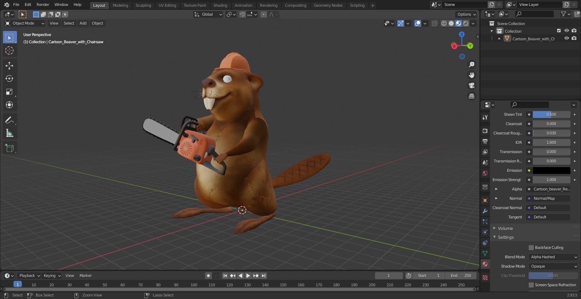Open Shadow Mode Opaque dropdown
The image size is (581, 299).
tap(553, 266)
